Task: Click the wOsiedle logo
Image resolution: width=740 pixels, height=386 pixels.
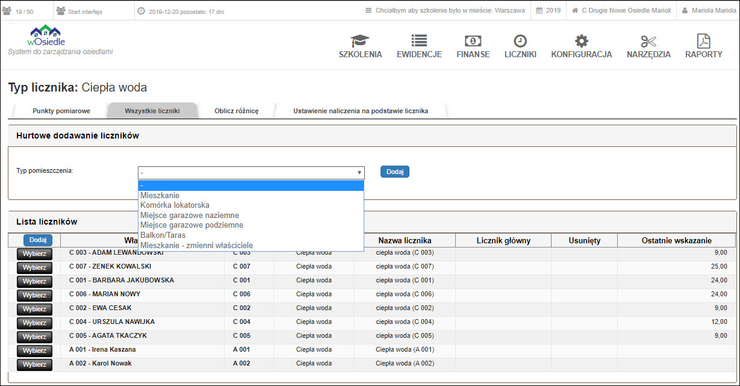Action: pyautogui.click(x=45, y=36)
